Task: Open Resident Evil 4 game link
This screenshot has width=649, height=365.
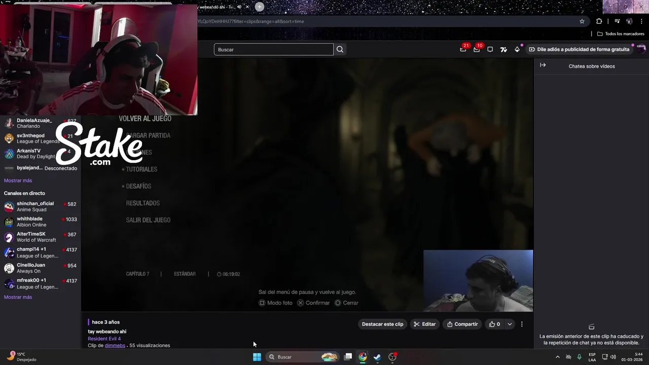Action: coord(104,339)
